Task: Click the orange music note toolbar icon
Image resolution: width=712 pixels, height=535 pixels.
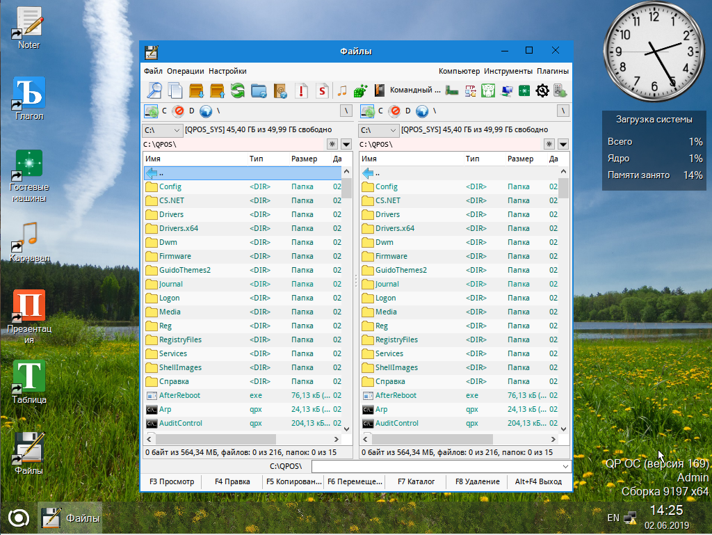Action: pyautogui.click(x=341, y=90)
